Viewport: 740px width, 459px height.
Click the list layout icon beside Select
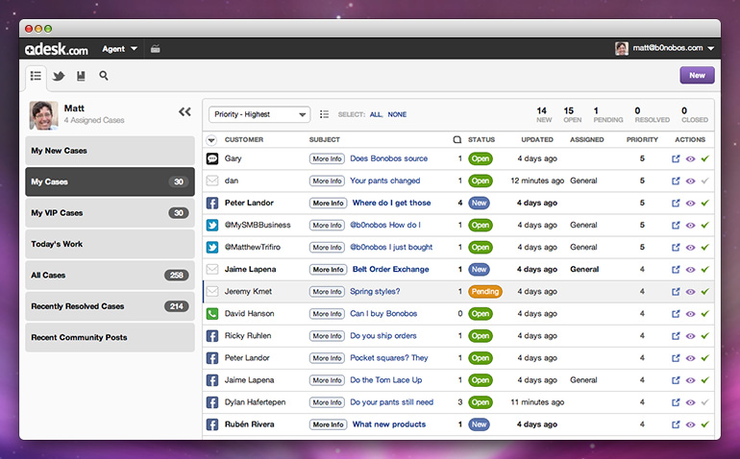[324, 114]
